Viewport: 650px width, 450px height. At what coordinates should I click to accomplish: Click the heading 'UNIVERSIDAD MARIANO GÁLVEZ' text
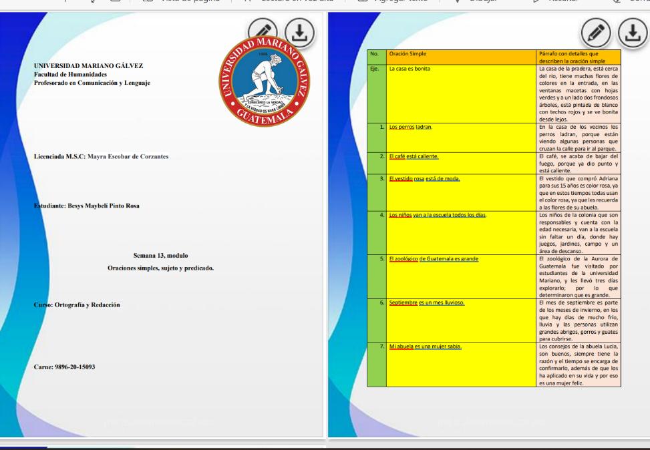tap(88, 65)
